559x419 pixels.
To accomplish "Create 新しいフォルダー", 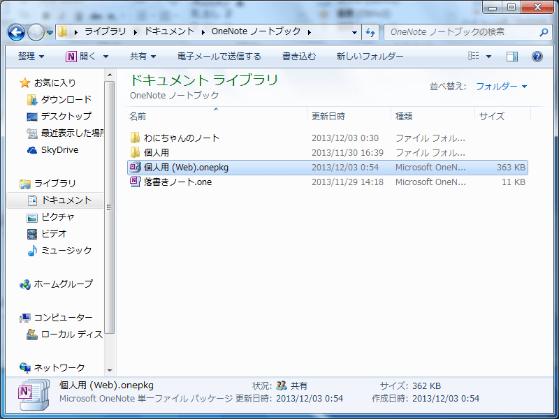I will click(370, 57).
